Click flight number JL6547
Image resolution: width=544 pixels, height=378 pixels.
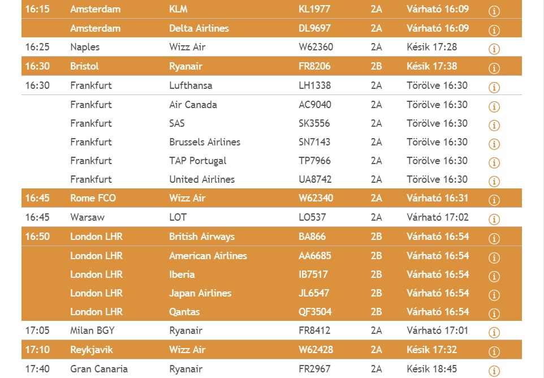click(314, 293)
